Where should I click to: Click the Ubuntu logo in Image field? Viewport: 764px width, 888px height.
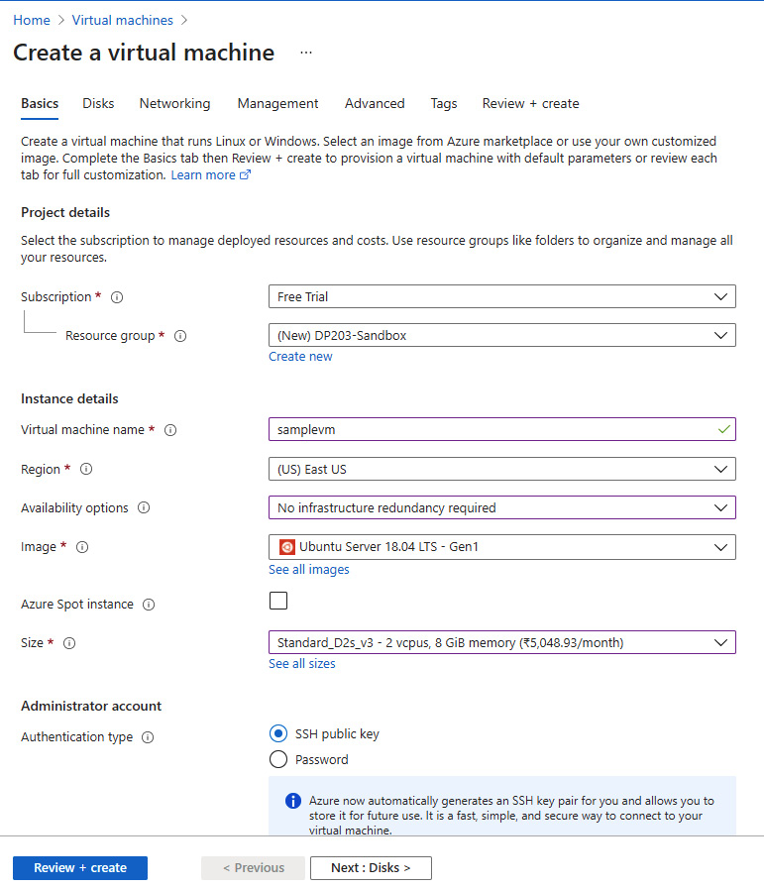pos(287,547)
